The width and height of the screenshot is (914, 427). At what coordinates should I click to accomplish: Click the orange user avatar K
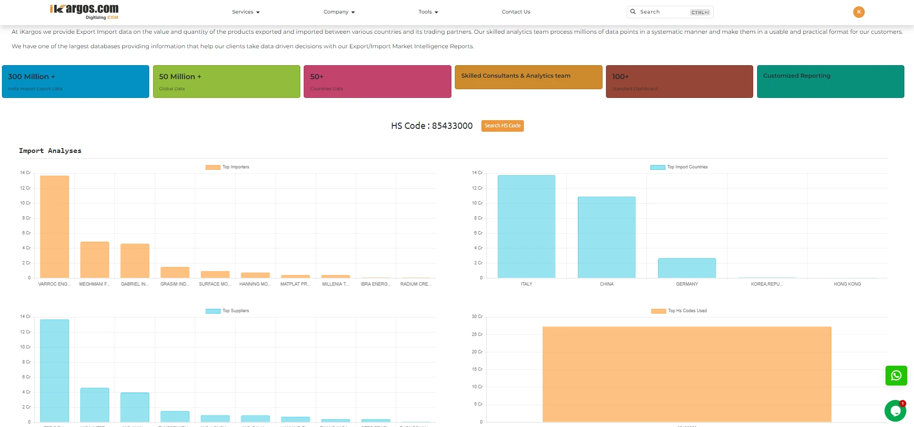(x=858, y=12)
